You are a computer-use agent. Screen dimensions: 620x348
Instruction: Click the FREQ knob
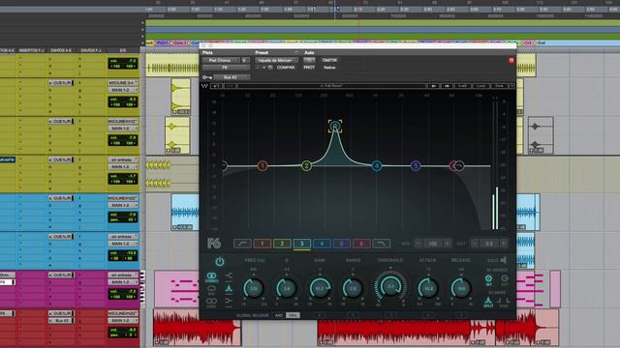click(x=254, y=288)
